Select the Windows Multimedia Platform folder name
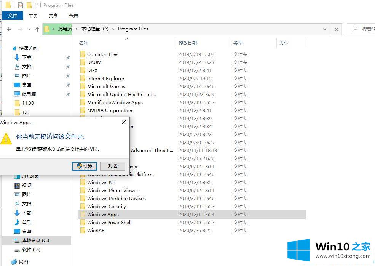The width and height of the screenshot is (375, 266). coord(121,175)
